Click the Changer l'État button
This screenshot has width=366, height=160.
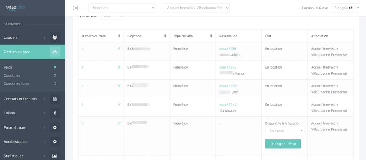(283, 144)
